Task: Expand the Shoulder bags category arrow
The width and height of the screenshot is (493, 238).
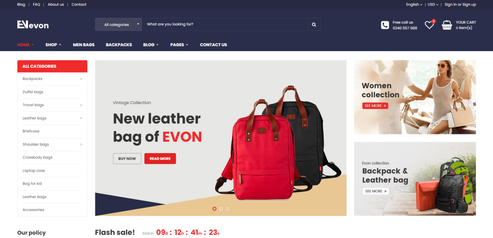Action: pyautogui.click(x=81, y=145)
